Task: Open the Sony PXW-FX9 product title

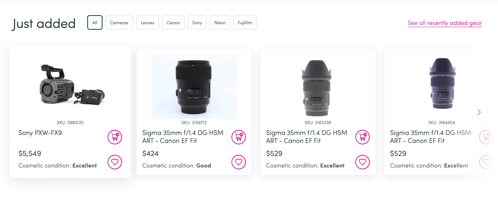Action: click(x=40, y=133)
